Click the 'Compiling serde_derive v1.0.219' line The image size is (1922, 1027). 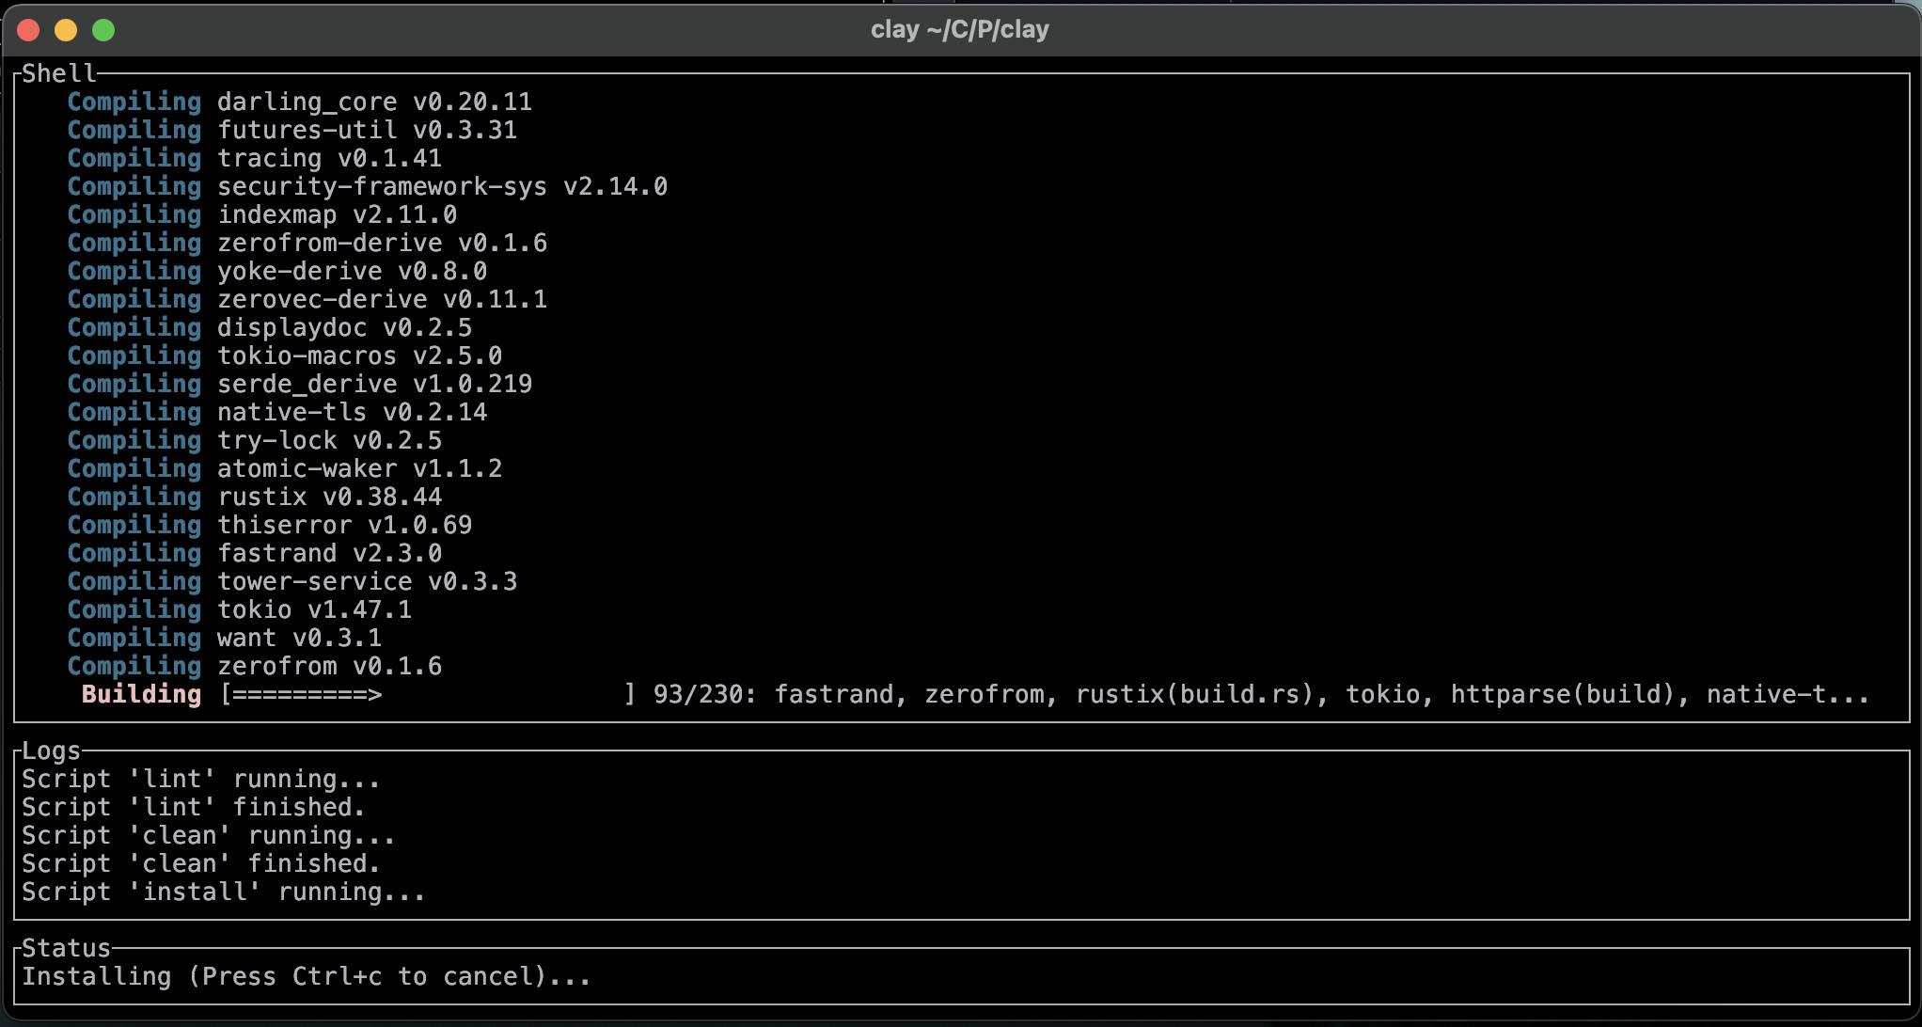[299, 384]
